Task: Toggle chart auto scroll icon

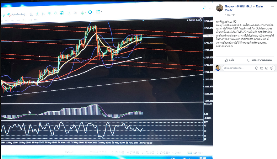Action: [x=69, y=13]
